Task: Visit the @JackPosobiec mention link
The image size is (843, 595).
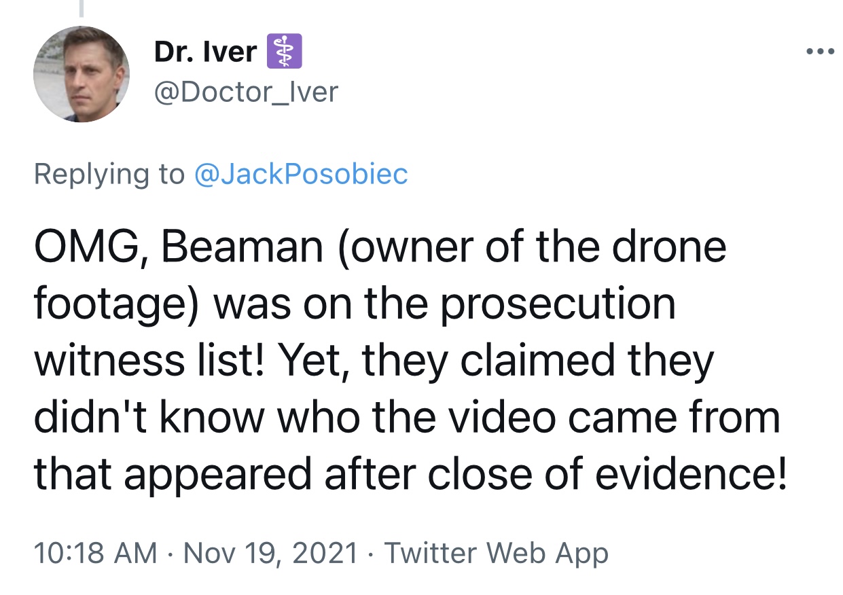Action: [301, 175]
